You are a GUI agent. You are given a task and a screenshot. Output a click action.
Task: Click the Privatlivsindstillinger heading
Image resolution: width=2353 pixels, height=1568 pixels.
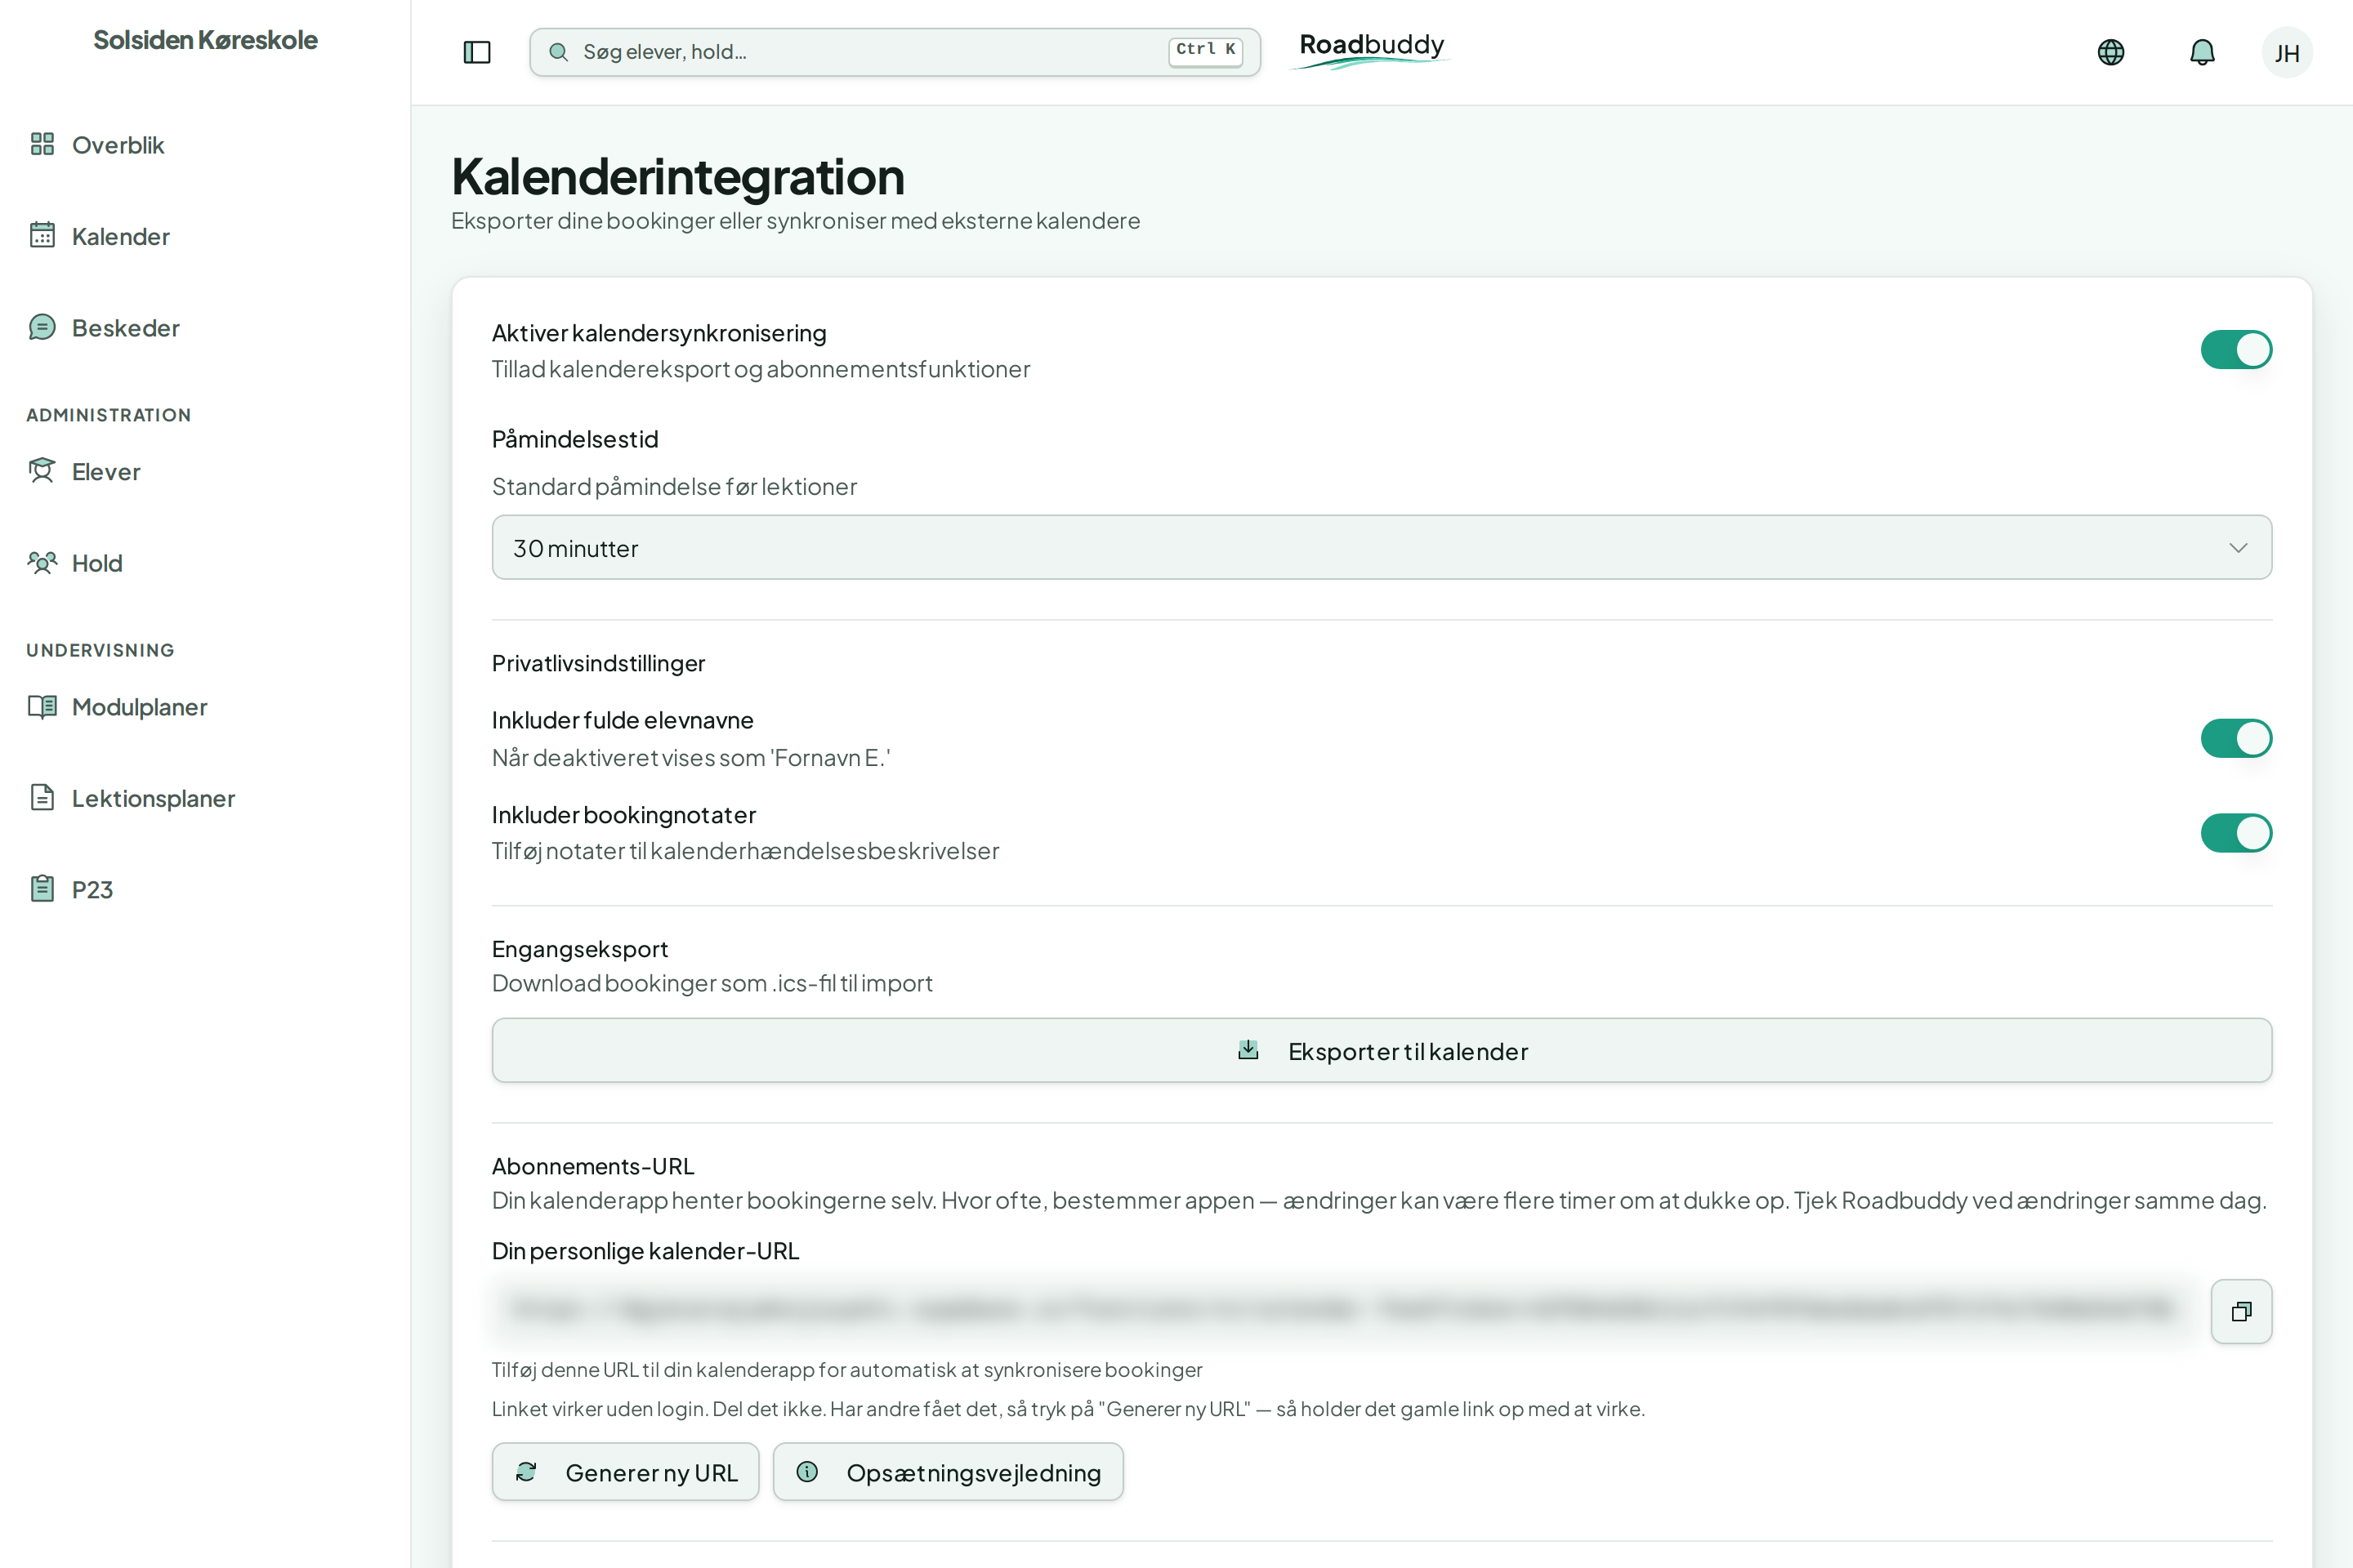pos(598,663)
